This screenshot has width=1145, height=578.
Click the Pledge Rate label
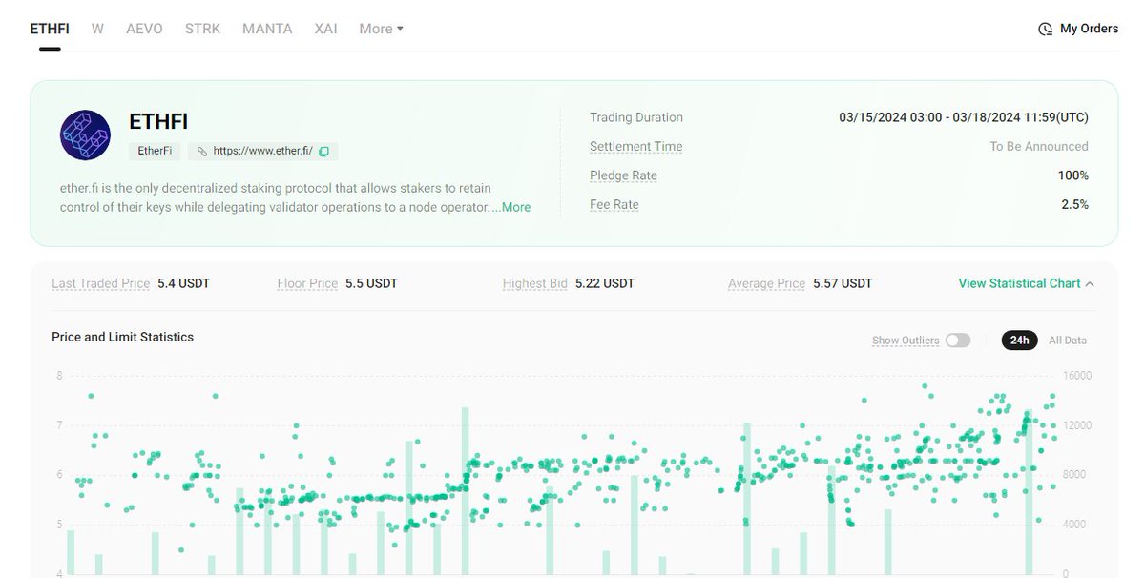[623, 175]
